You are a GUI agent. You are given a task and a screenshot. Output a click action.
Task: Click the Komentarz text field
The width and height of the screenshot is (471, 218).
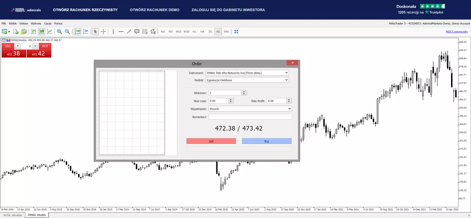tap(250, 117)
